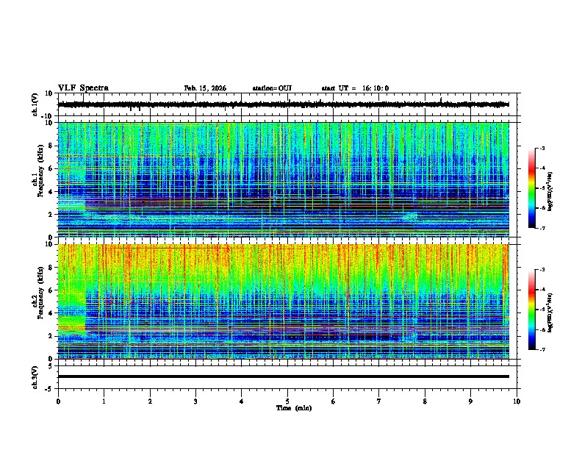582x450 pixels.
Task: Click time axis tick label "9"
Action: tap(470, 401)
